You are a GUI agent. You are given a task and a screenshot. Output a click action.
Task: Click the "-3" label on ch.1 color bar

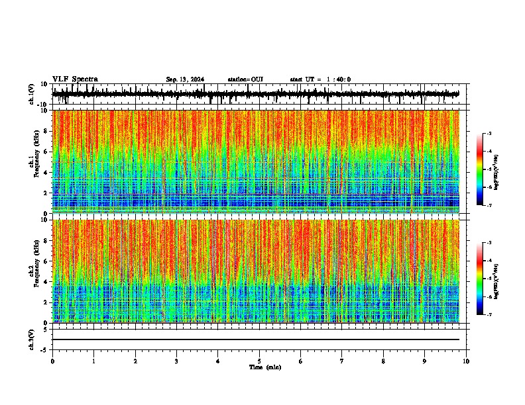click(x=489, y=133)
